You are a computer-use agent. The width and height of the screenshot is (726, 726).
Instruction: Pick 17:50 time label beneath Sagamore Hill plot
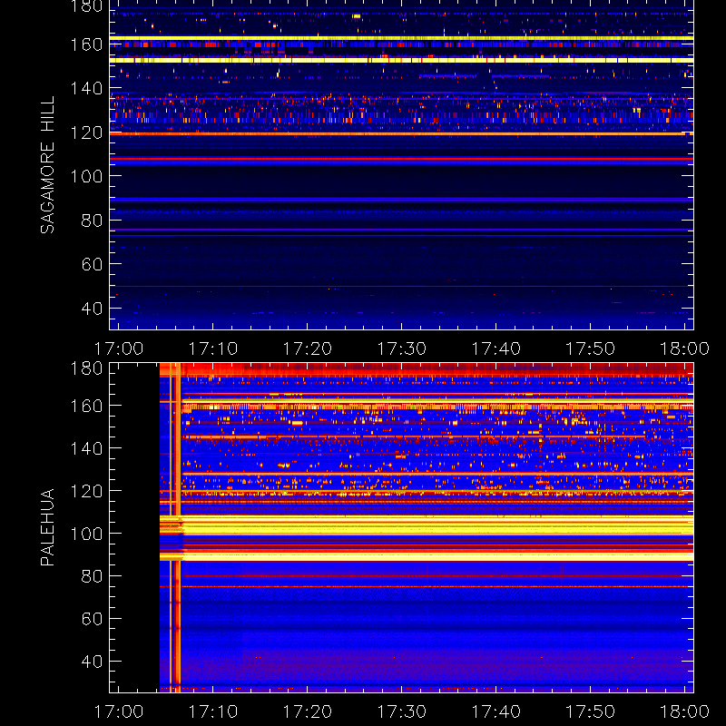point(591,348)
